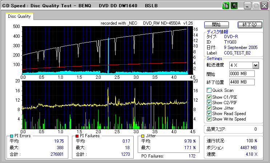Toggle the Show C2/PIF checkbox
The height and width of the screenshot is (163, 270).
coord(209,102)
